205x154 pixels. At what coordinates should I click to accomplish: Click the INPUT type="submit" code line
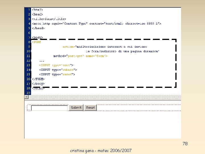click(58, 70)
